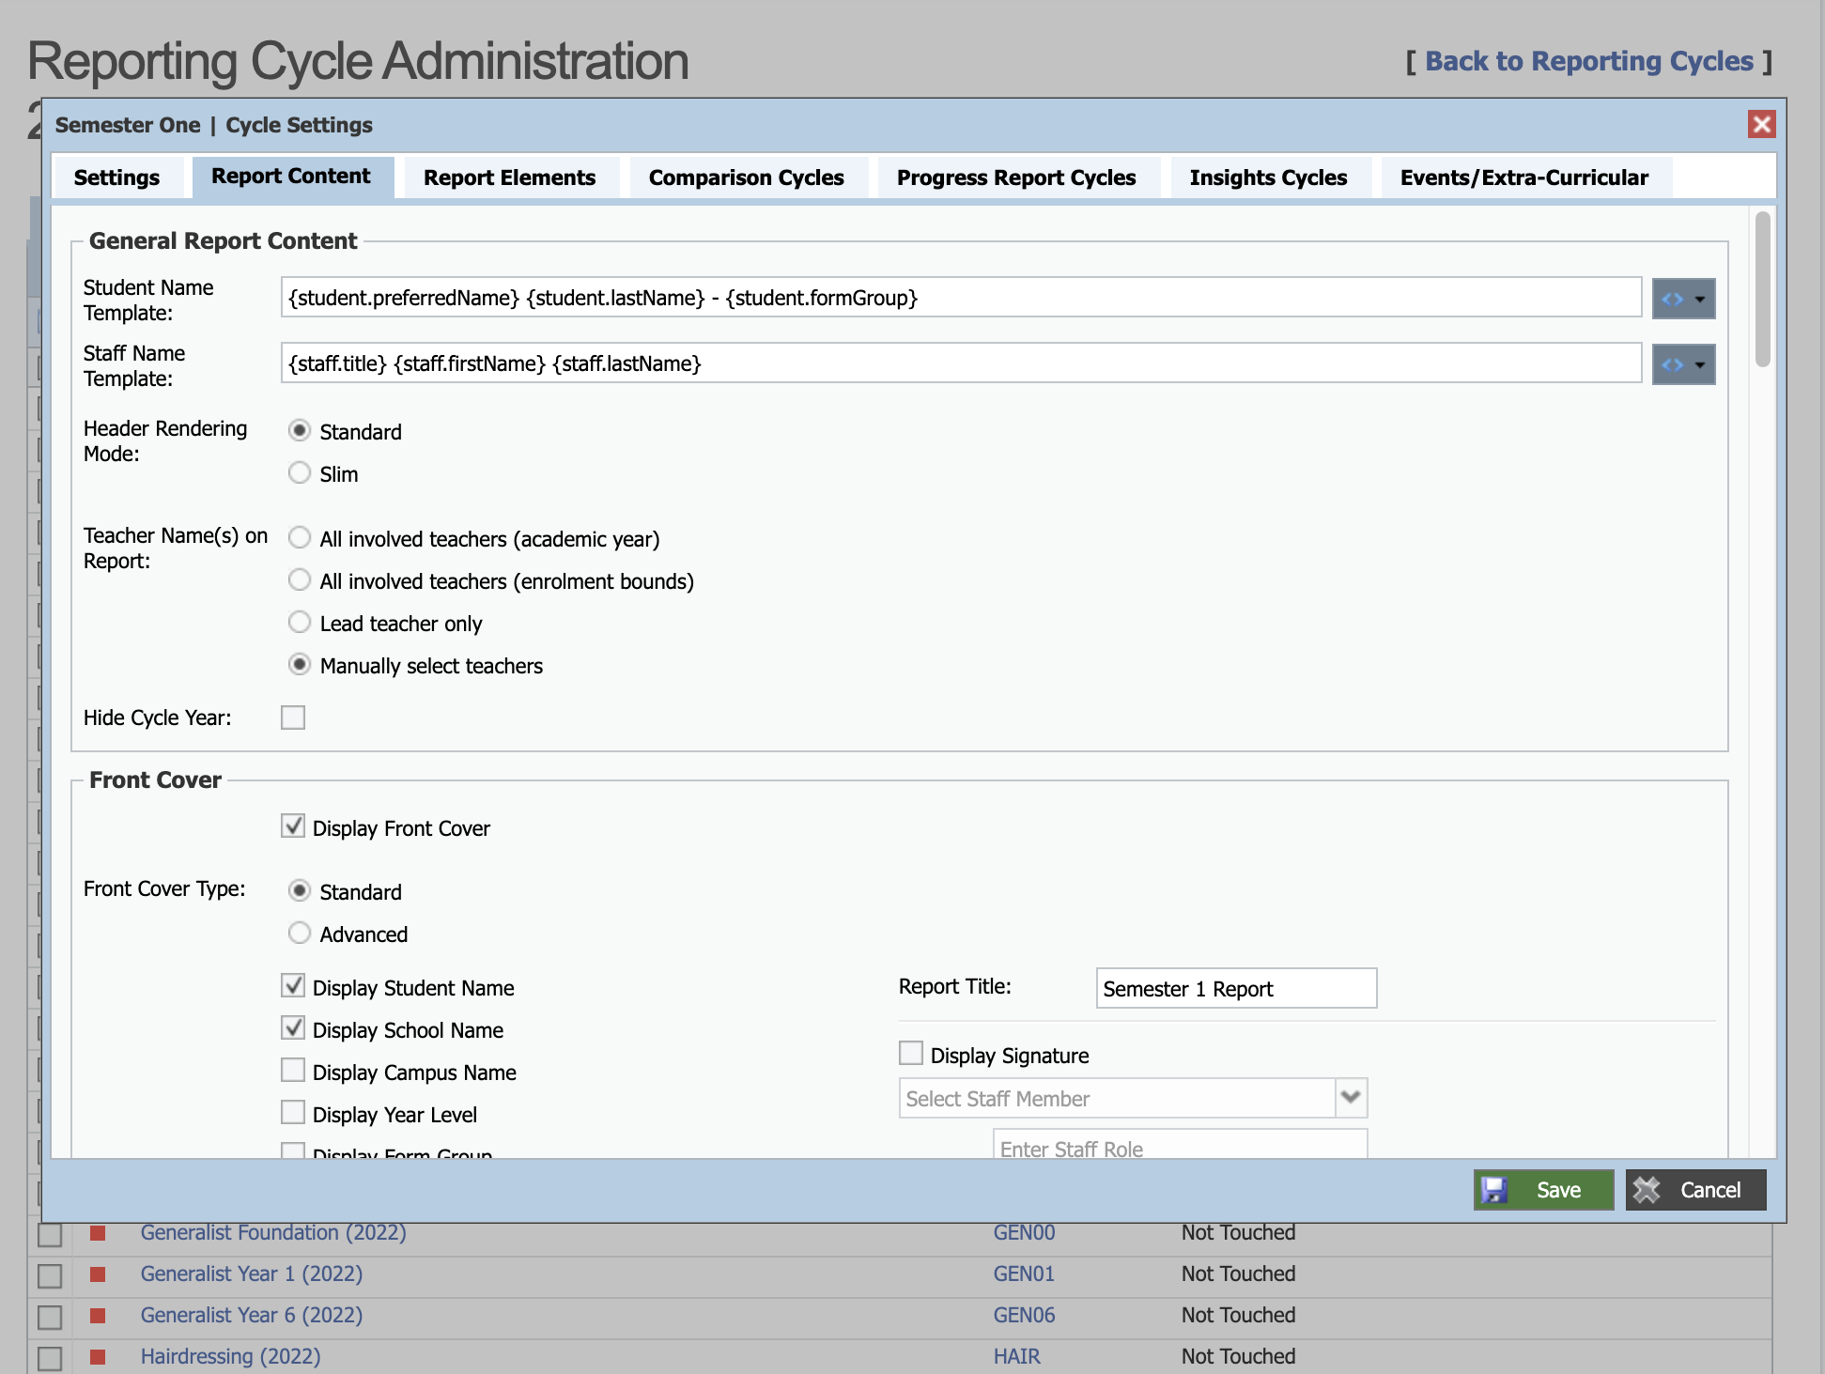Click into the Report Title field
Viewport: 1825px width, 1374px height.
coord(1235,988)
